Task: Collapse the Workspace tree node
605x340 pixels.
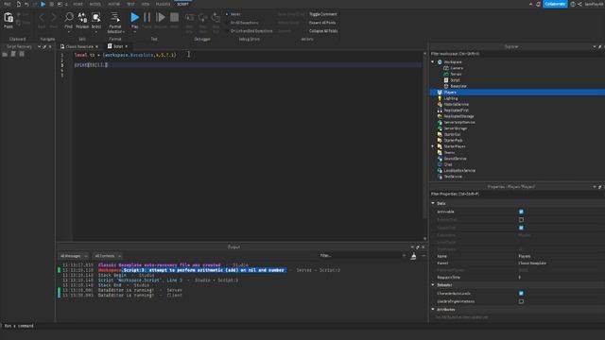Action: [433, 62]
